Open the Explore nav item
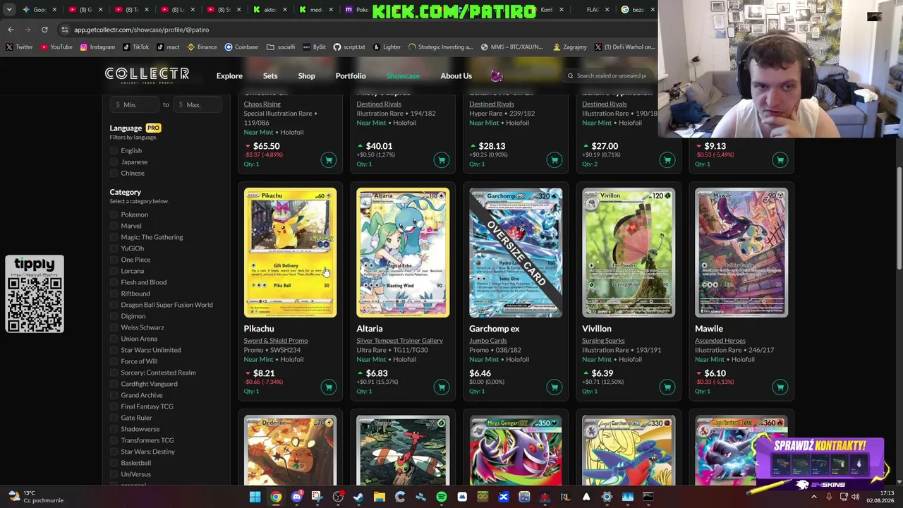This screenshot has height=508, width=903. (229, 75)
